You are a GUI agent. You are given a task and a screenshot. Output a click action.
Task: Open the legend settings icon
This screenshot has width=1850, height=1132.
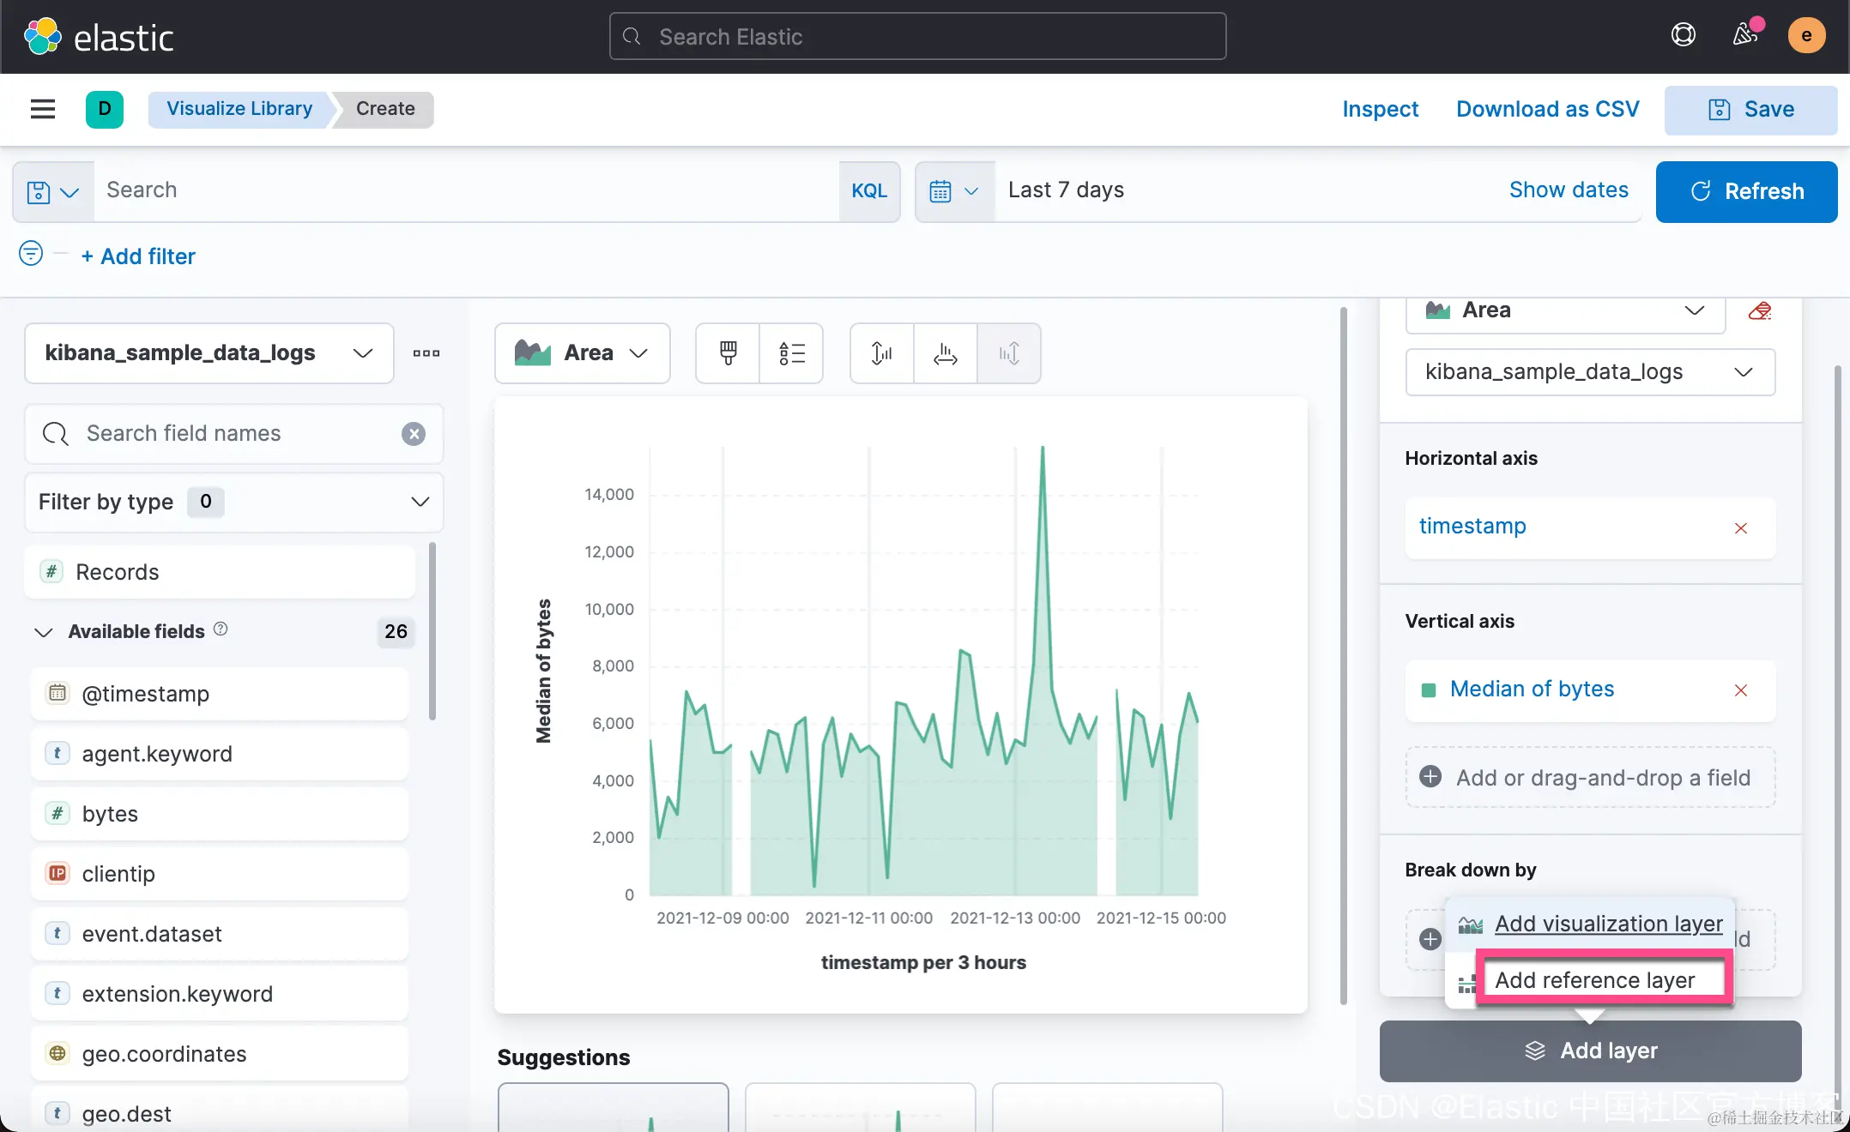coord(791,353)
